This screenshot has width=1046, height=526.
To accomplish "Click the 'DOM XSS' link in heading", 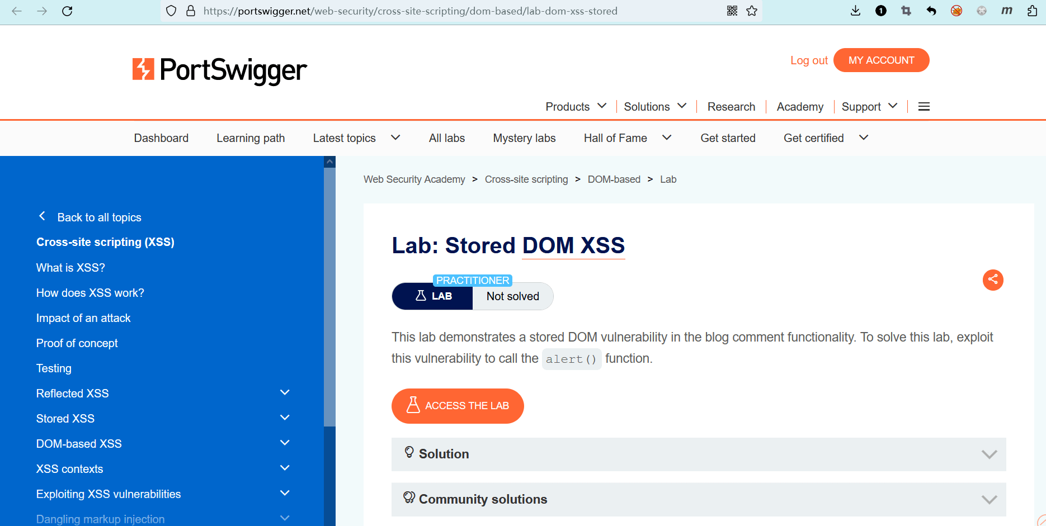I will [573, 245].
